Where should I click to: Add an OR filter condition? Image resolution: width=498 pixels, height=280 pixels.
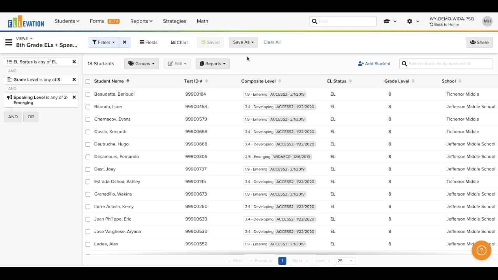[x=31, y=117]
